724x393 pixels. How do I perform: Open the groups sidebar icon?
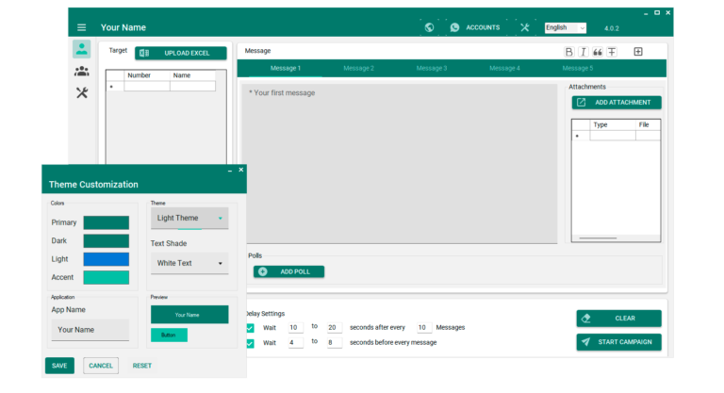82,71
